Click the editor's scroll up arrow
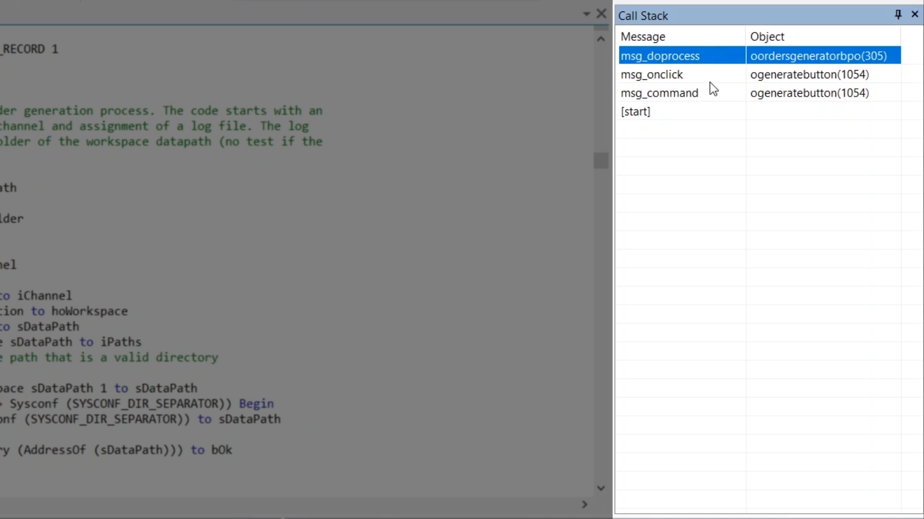 click(601, 39)
